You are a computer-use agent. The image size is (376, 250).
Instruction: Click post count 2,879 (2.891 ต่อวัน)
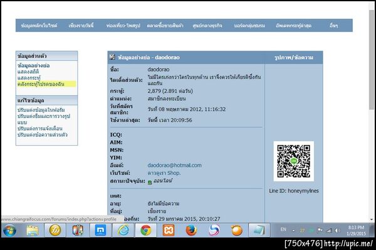[170, 91]
